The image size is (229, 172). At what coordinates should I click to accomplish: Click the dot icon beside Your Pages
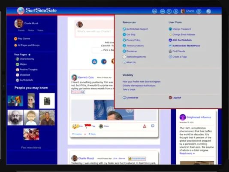(29, 55)
